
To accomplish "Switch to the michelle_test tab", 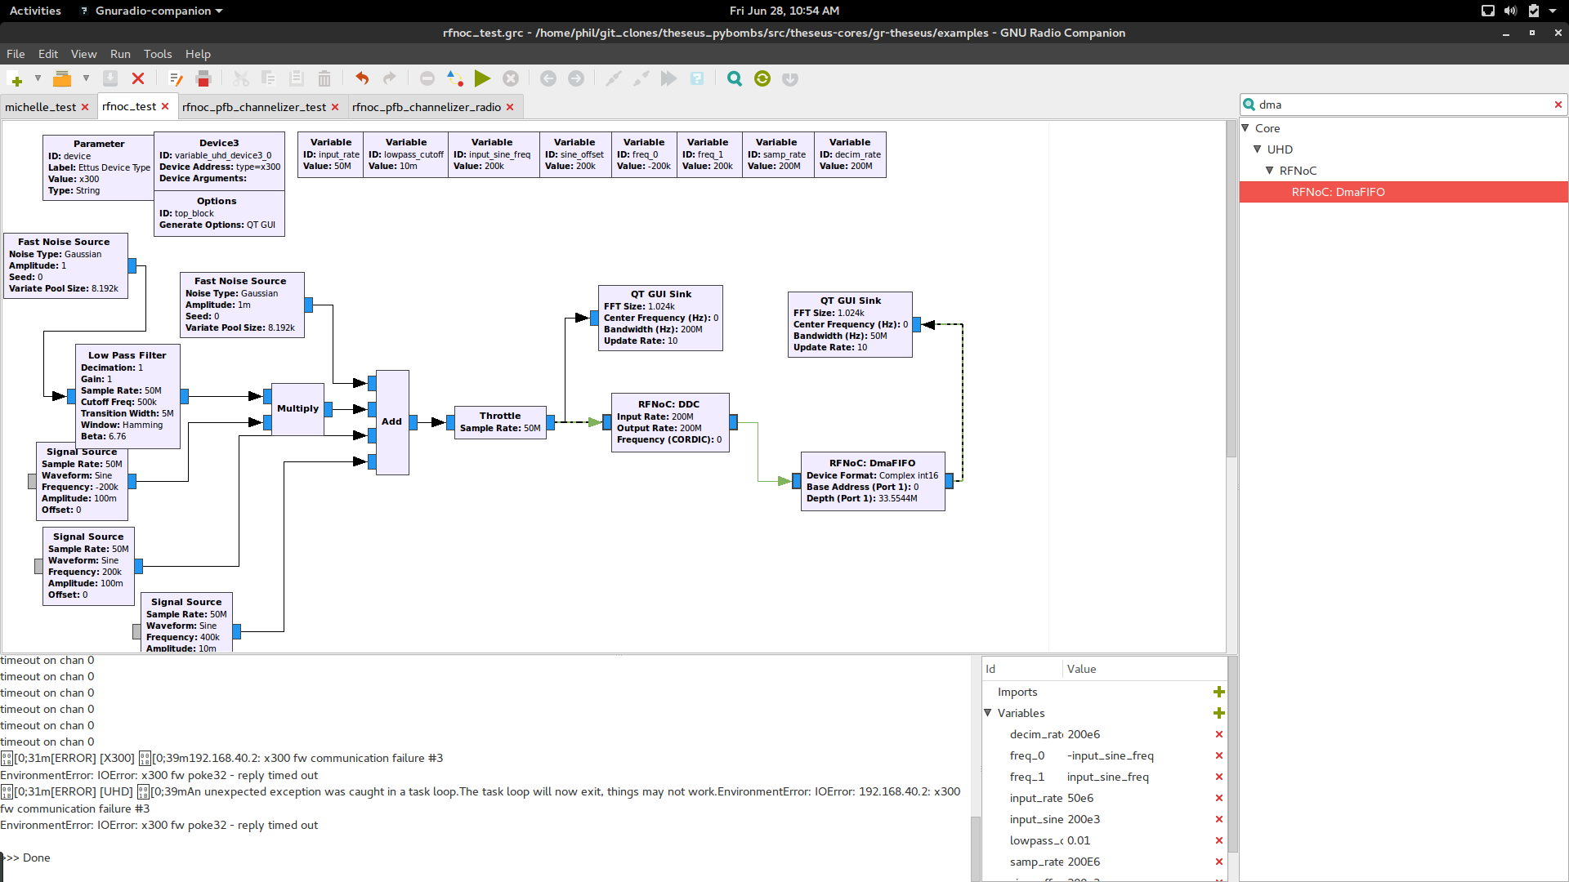I will click(41, 106).
